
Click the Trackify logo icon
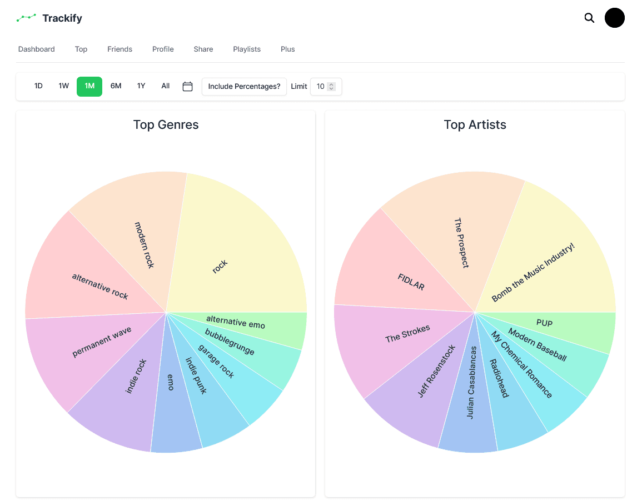(x=26, y=18)
